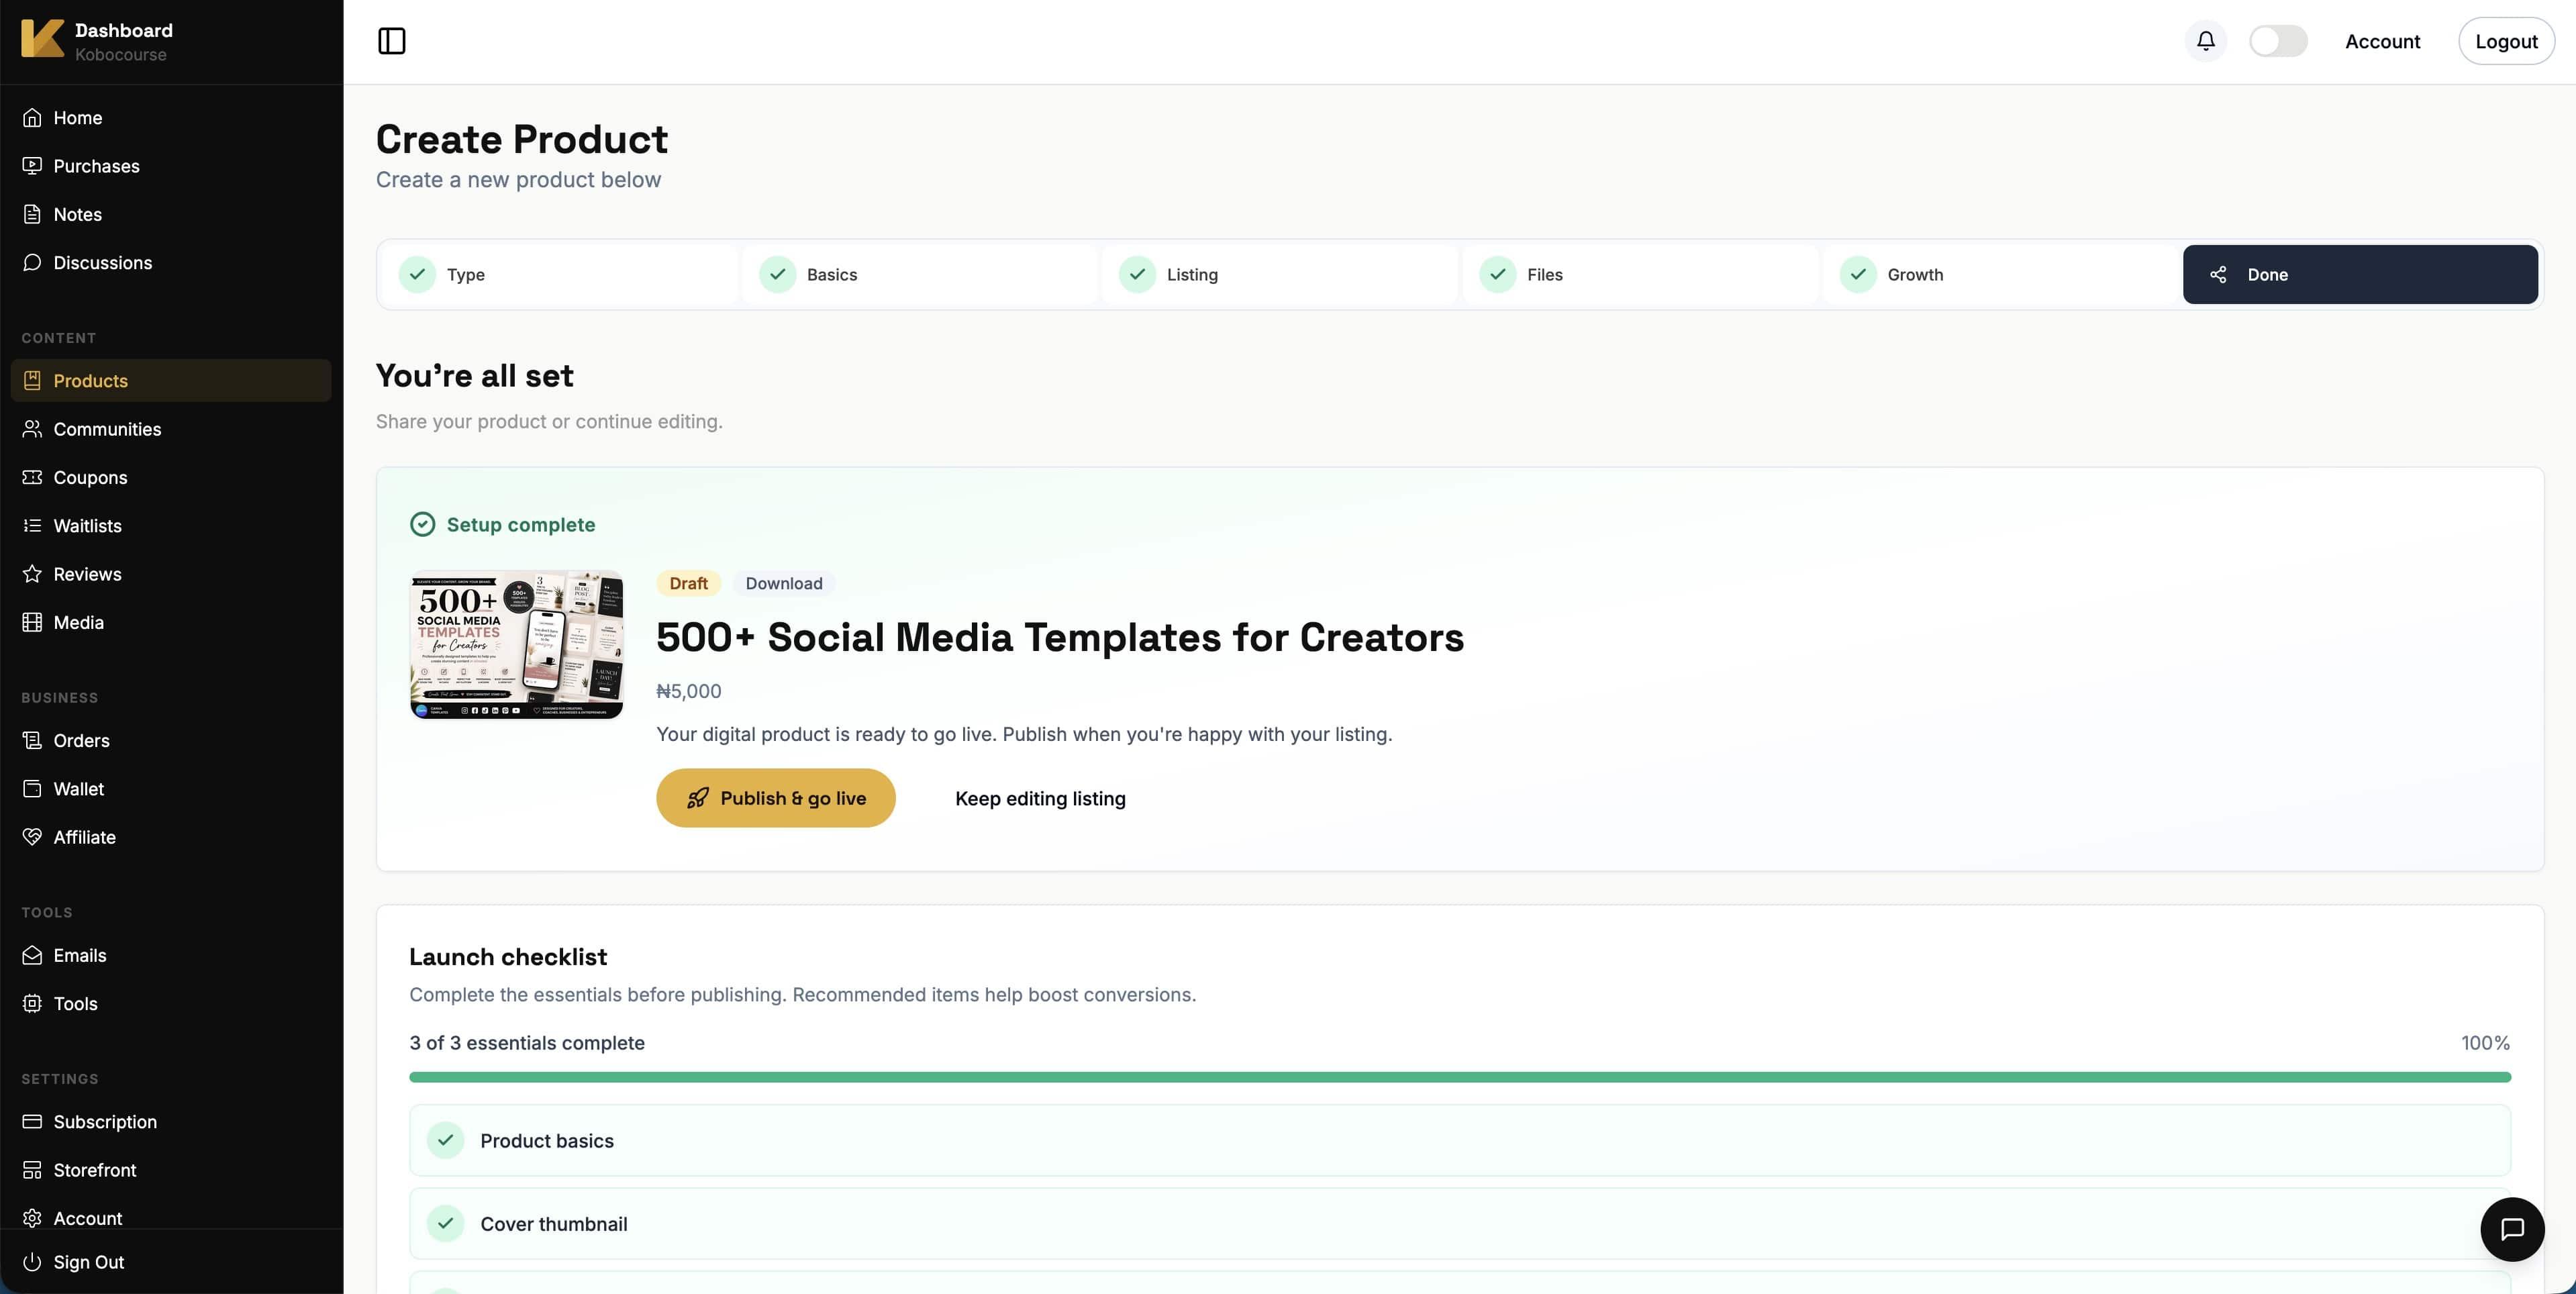
Task: Click the Communities icon in sidebar
Action: tap(32, 429)
